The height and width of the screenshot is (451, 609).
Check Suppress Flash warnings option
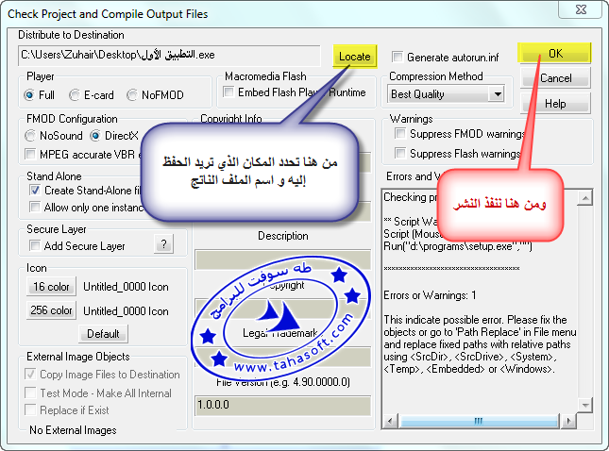pyautogui.click(x=400, y=154)
